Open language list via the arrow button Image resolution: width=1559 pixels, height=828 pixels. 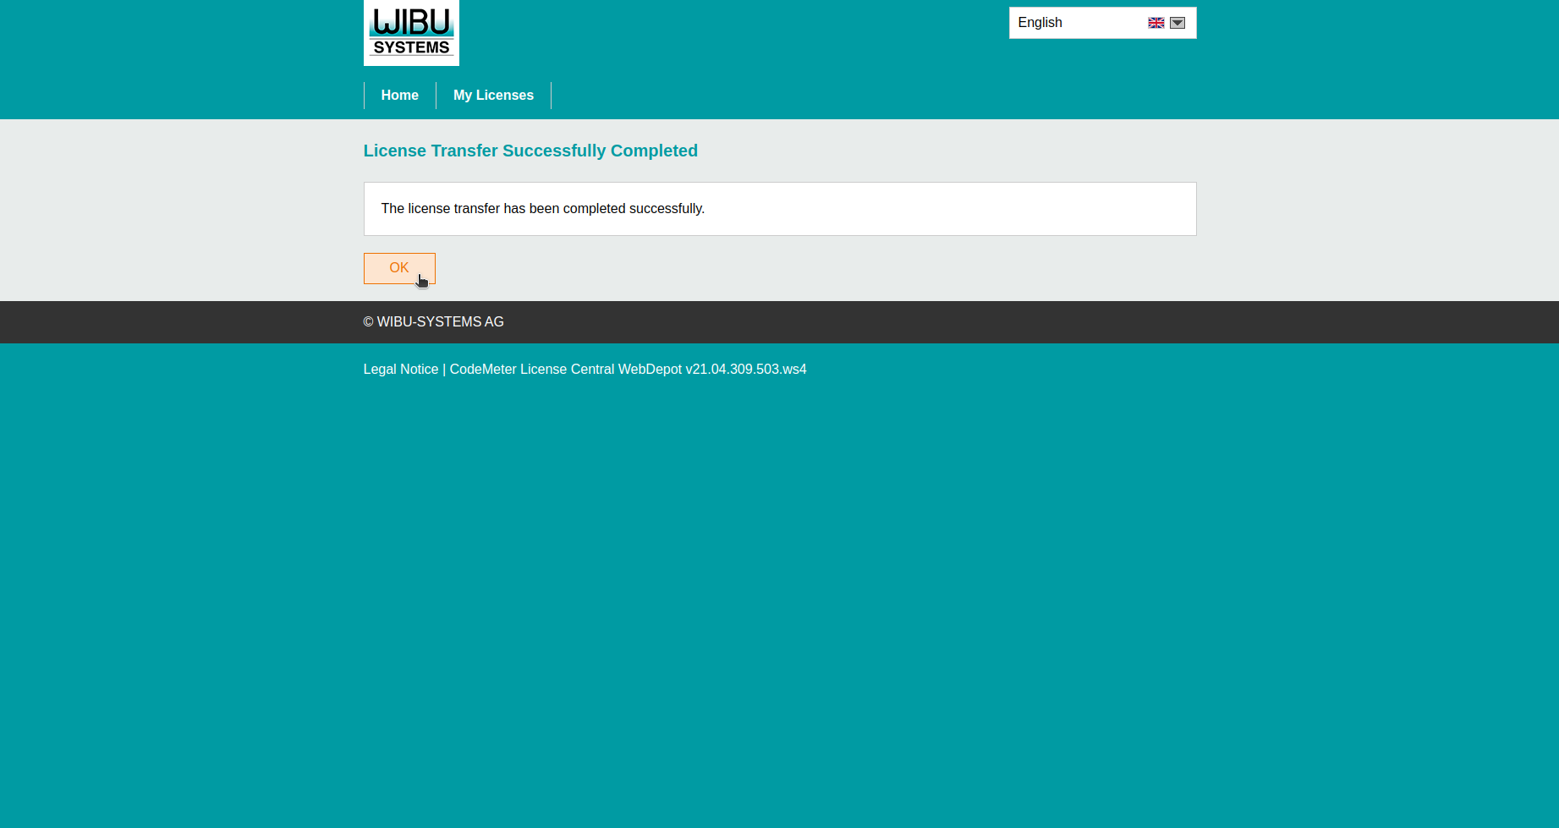tap(1177, 23)
